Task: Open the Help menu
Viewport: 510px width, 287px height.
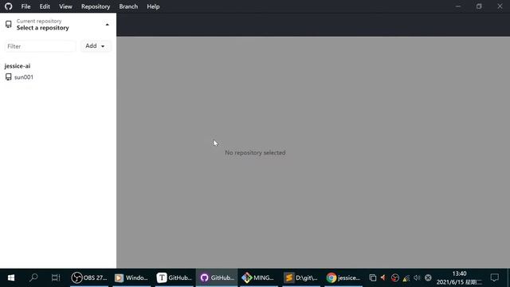Action: (153, 6)
